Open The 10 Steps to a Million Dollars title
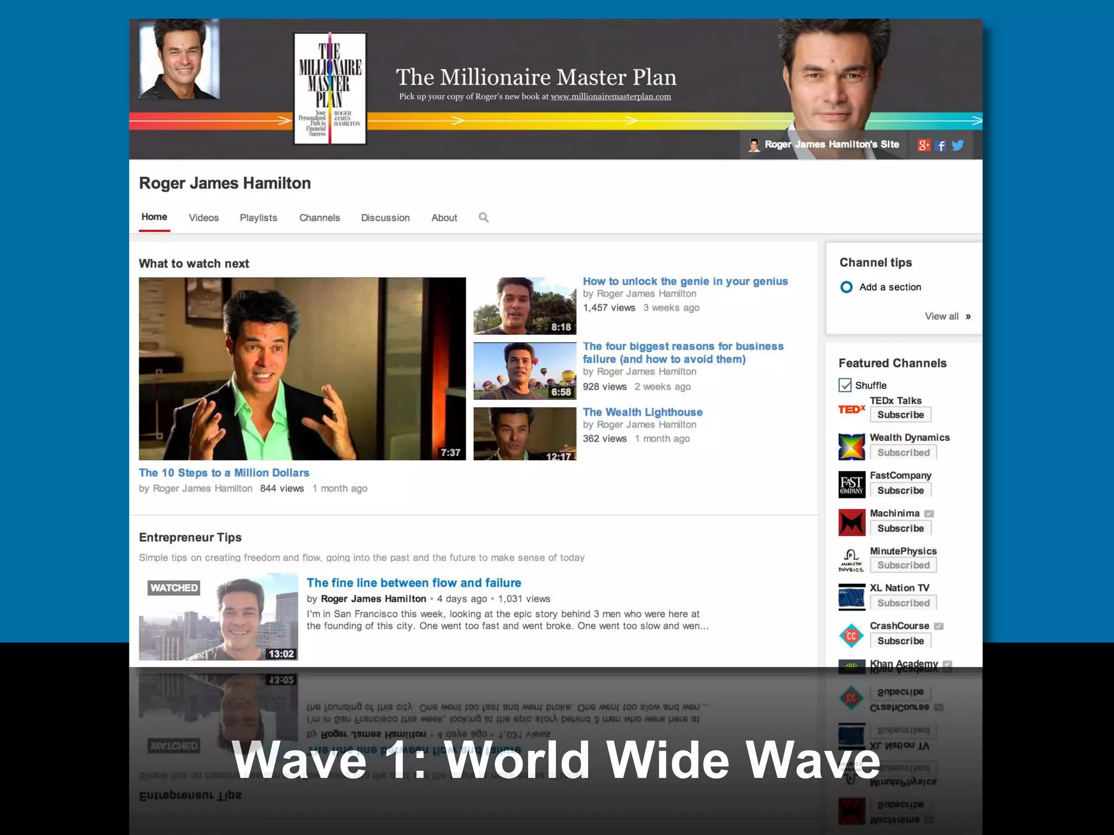The image size is (1114, 835). click(224, 473)
